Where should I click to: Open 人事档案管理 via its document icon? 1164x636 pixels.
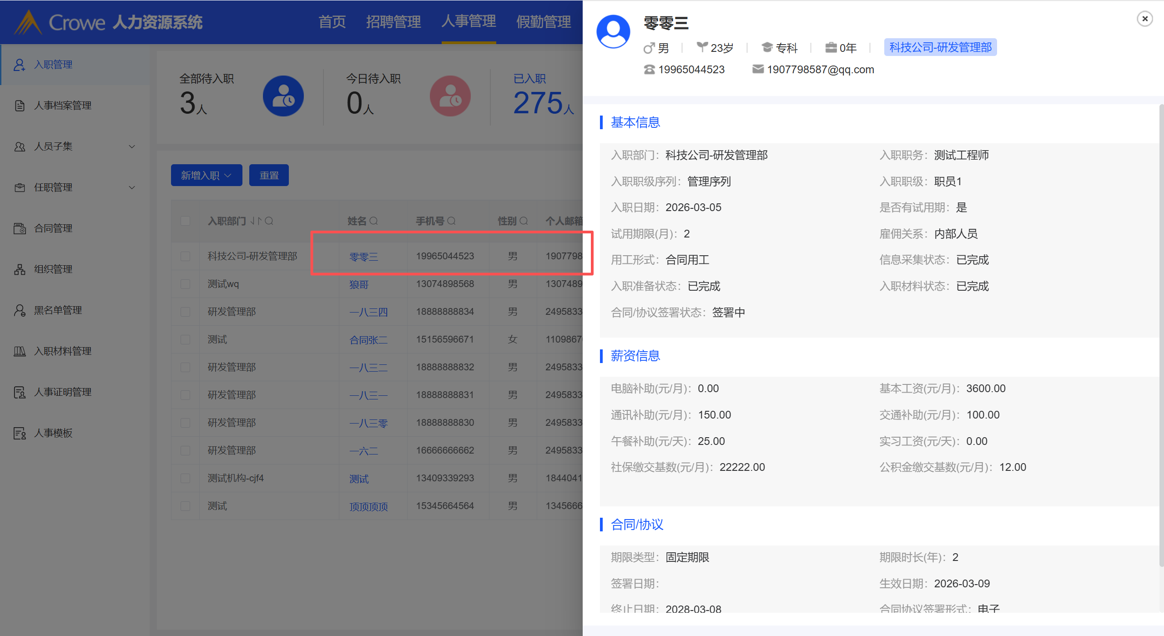[x=20, y=106]
